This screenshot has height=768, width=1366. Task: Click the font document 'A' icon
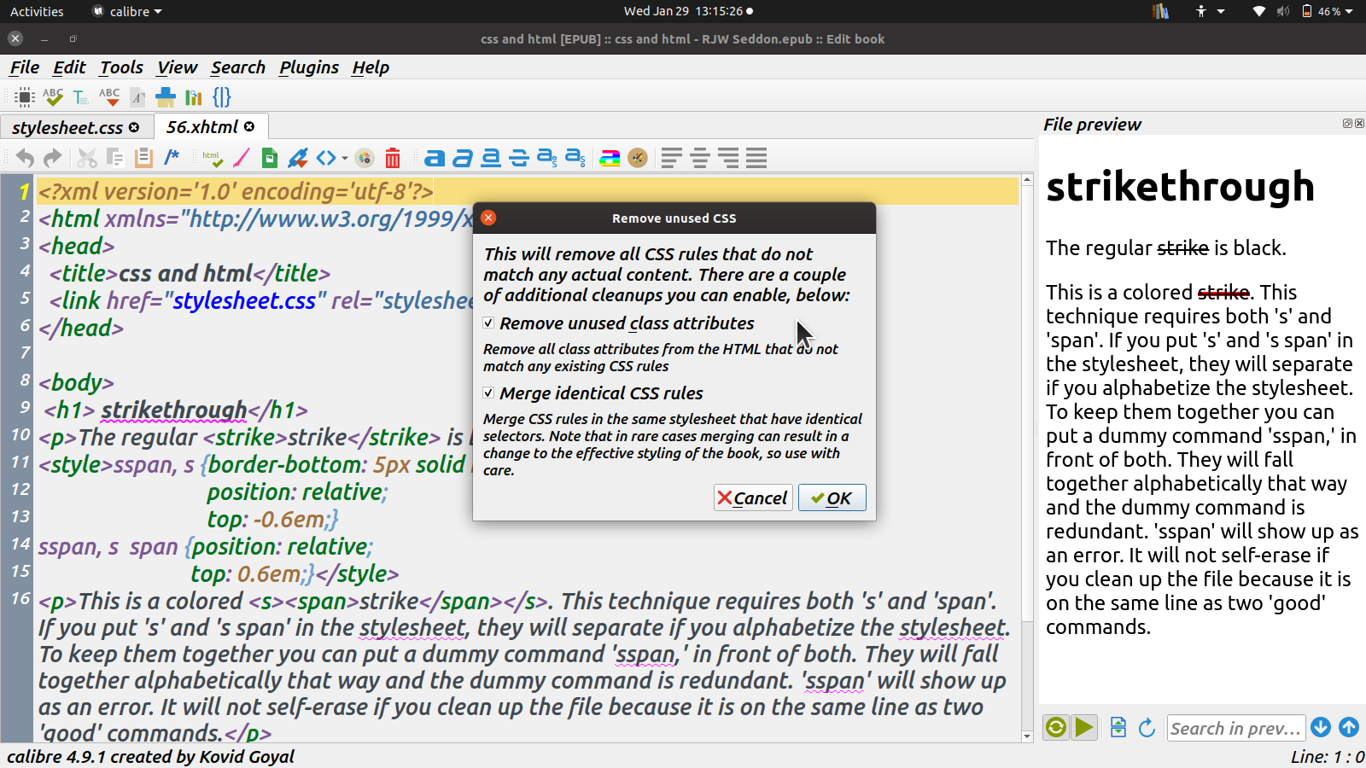coord(137,97)
